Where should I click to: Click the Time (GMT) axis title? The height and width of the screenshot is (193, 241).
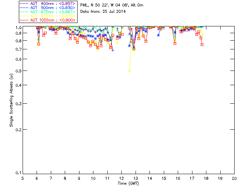[x=128, y=184]
